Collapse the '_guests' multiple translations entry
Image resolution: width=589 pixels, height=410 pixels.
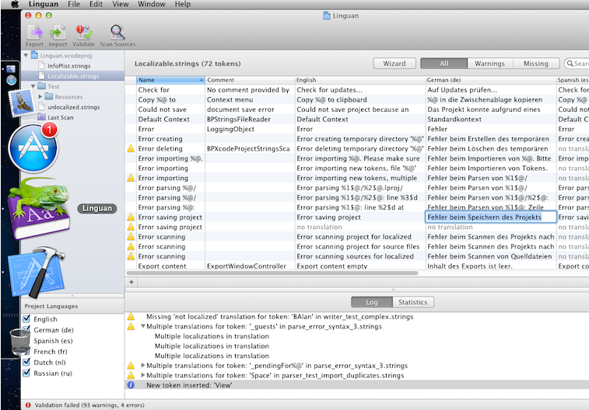coord(142,327)
